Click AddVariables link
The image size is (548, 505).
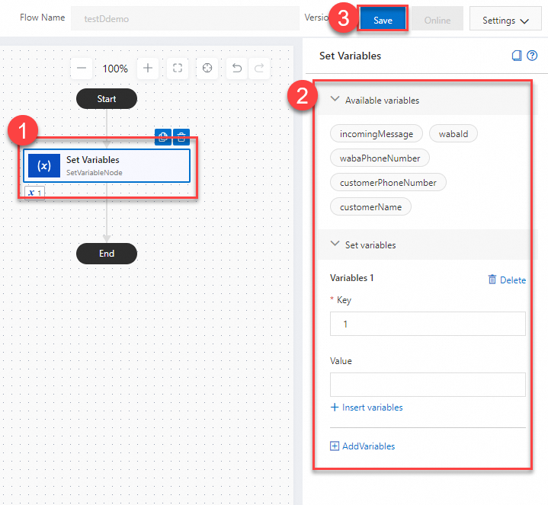[x=369, y=446]
